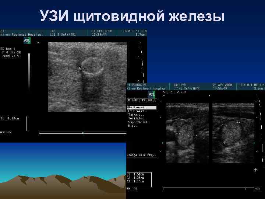The width and height of the screenshot is (265, 199).
Task: Click the D2 1.25cm measurement
Action: click(x=135, y=178)
